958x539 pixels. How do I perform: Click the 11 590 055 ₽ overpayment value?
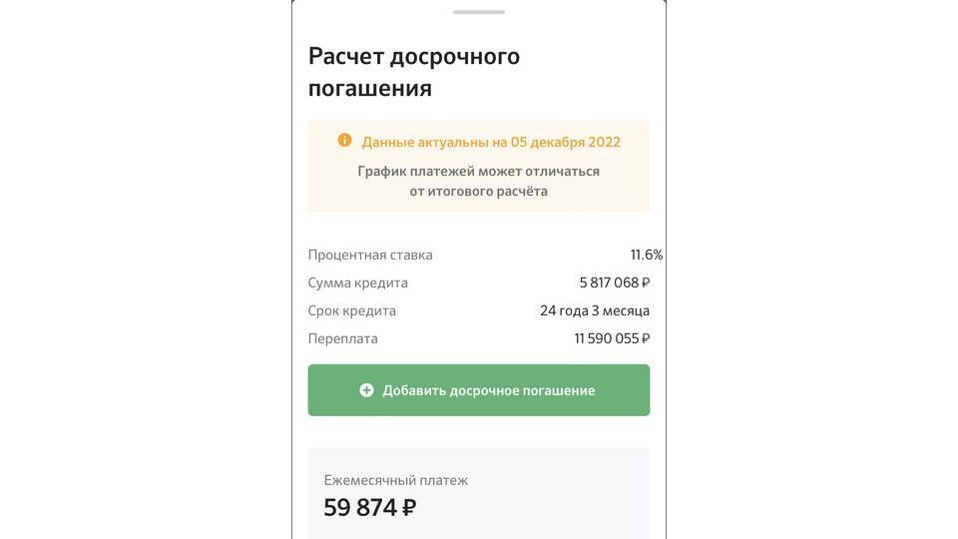pos(611,339)
